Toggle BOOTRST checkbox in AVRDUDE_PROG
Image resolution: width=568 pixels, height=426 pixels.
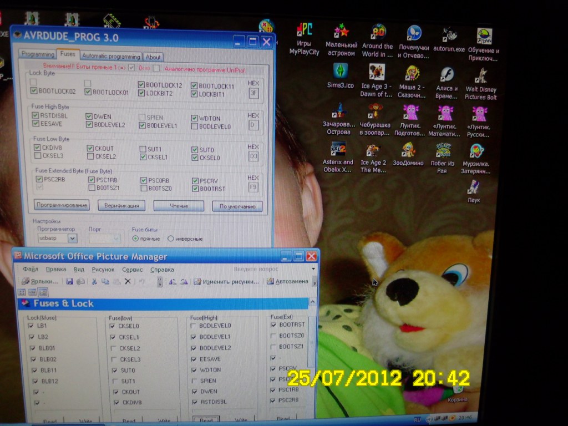point(196,189)
